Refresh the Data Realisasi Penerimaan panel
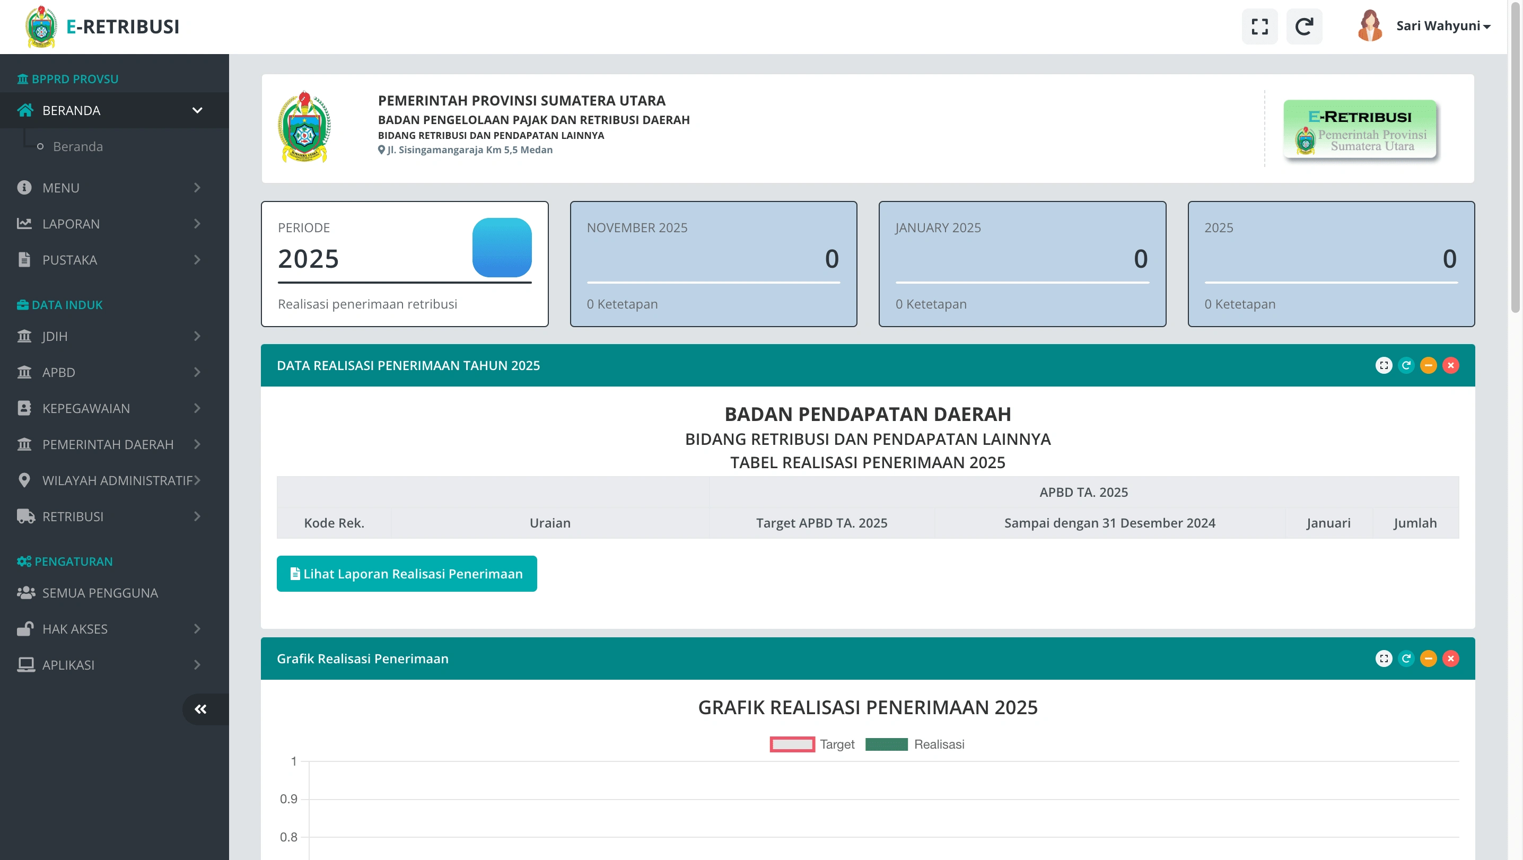Viewport: 1523px width, 860px height. pyautogui.click(x=1406, y=365)
